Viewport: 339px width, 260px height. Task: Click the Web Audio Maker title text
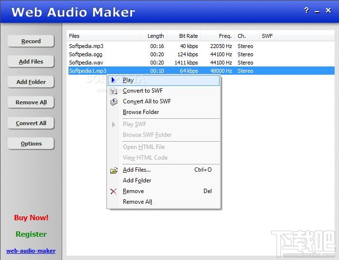(x=73, y=12)
